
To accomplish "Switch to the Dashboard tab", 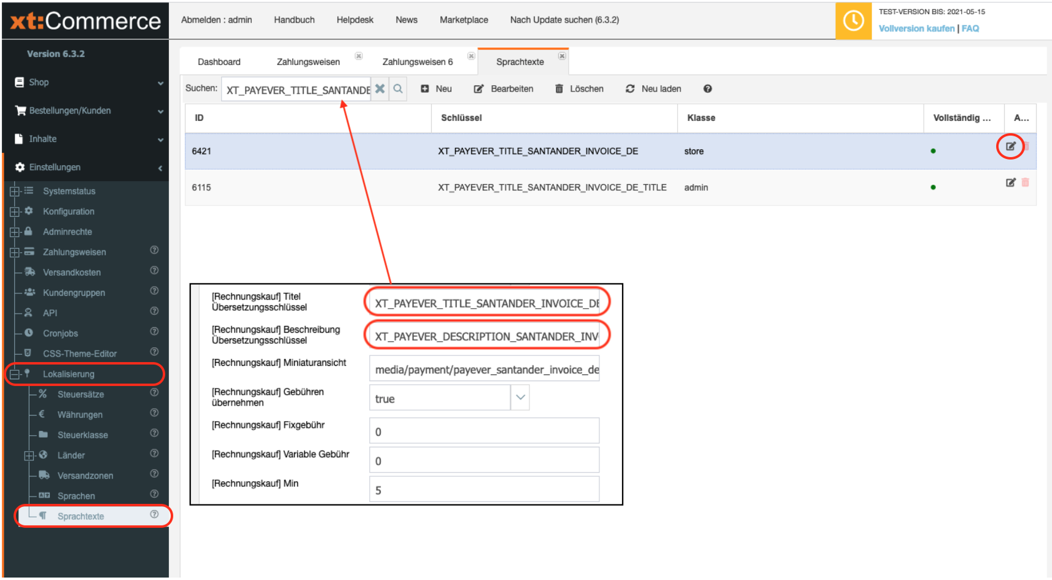I will point(219,62).
